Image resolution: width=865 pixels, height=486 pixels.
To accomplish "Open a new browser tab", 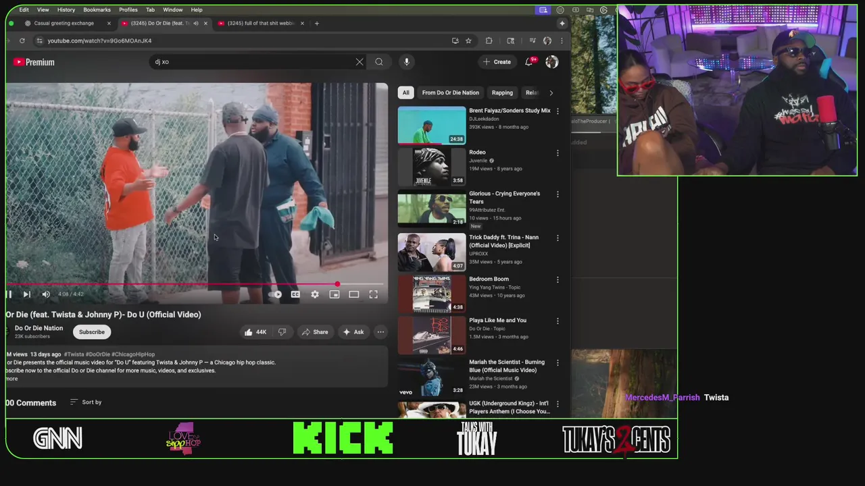I will tap(316, 23).
